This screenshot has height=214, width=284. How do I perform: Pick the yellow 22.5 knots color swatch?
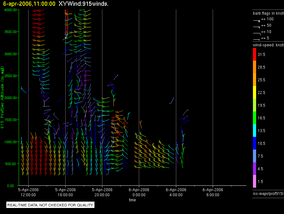tap(254, 92)
